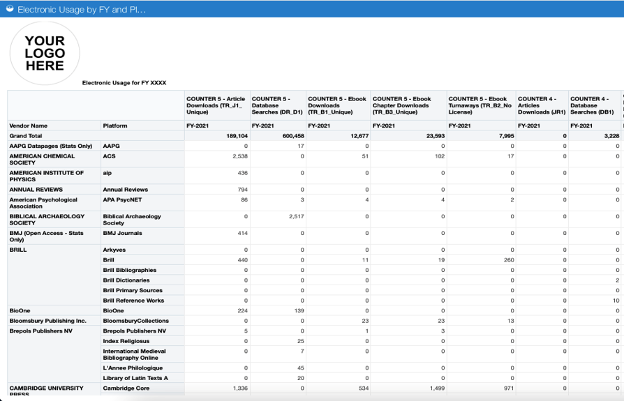Click the 'YOUR LOGO HERE' placeholder image

tap(45, 53)
